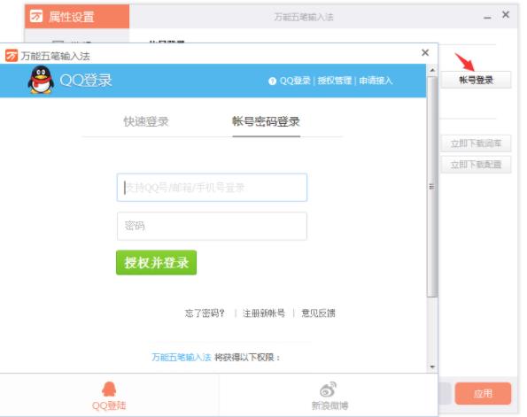The image size is (527, 417).
Task: Minimize the 属性设置 settings window
Action: tap(487, 18)
